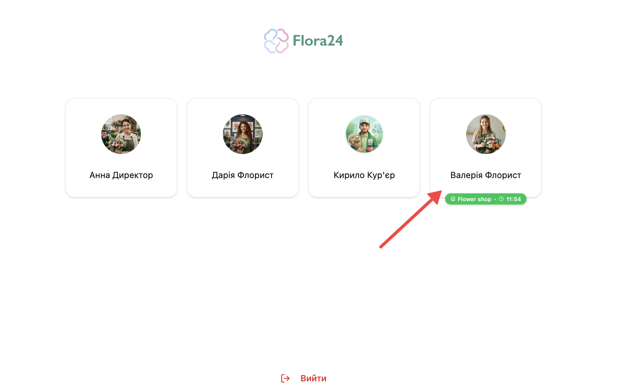Pick Кирило Кур'єр courier avatar
Screen dimensions: 617x392
(364, 134)
